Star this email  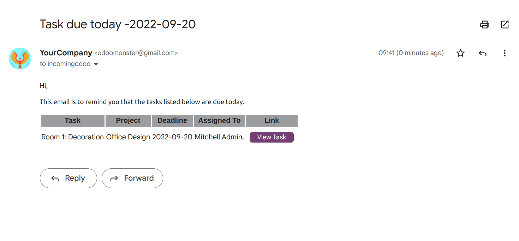pyautogui.click(x=460, y=53)
